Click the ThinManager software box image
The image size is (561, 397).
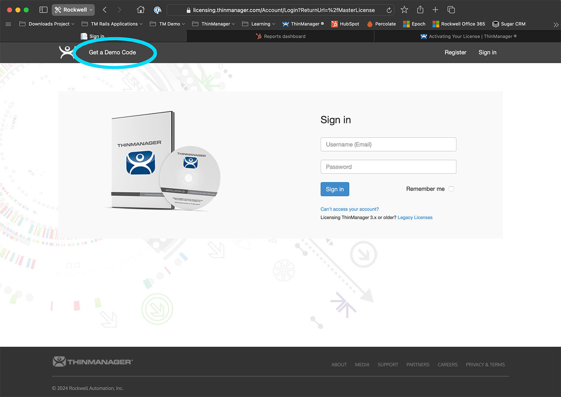[x=165, y=161]
